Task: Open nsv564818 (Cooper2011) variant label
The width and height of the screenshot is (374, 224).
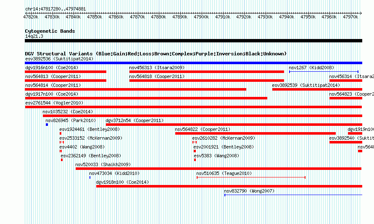Action: click(157, 76)
